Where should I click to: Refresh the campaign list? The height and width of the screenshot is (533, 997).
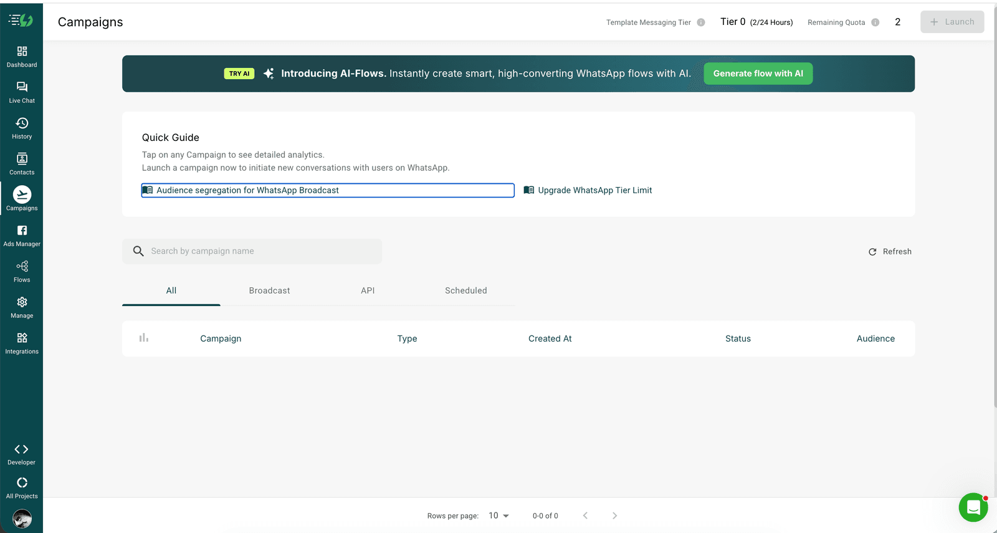pos(890,252)
